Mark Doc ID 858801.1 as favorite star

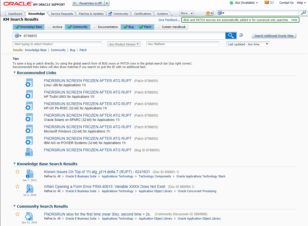[x=18, y=172]
